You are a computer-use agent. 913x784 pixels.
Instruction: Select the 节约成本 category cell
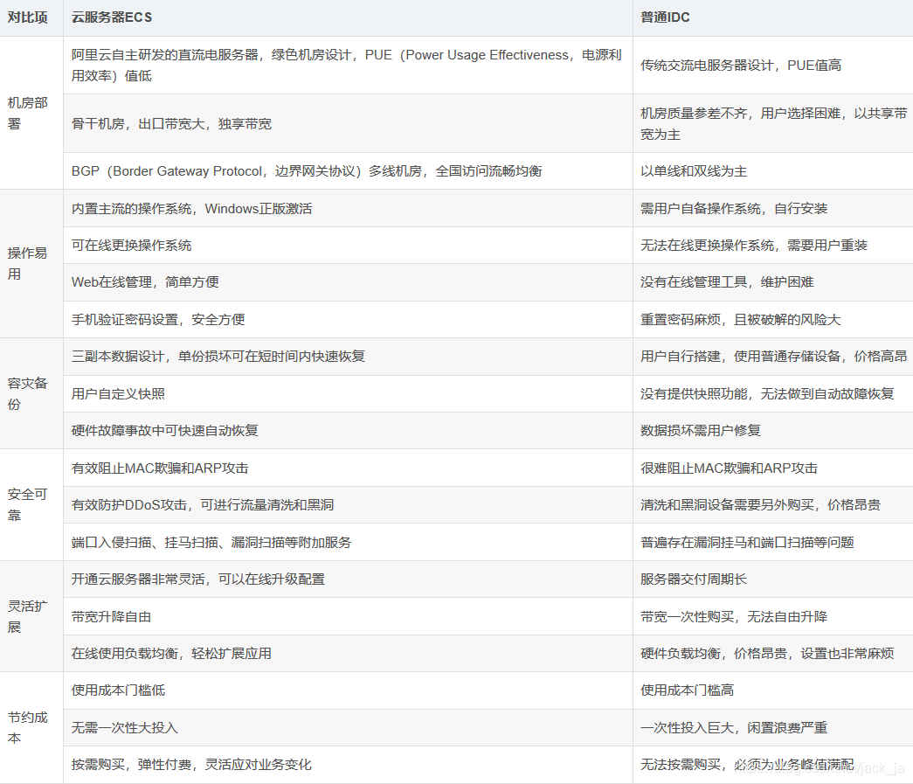[31, 728]
